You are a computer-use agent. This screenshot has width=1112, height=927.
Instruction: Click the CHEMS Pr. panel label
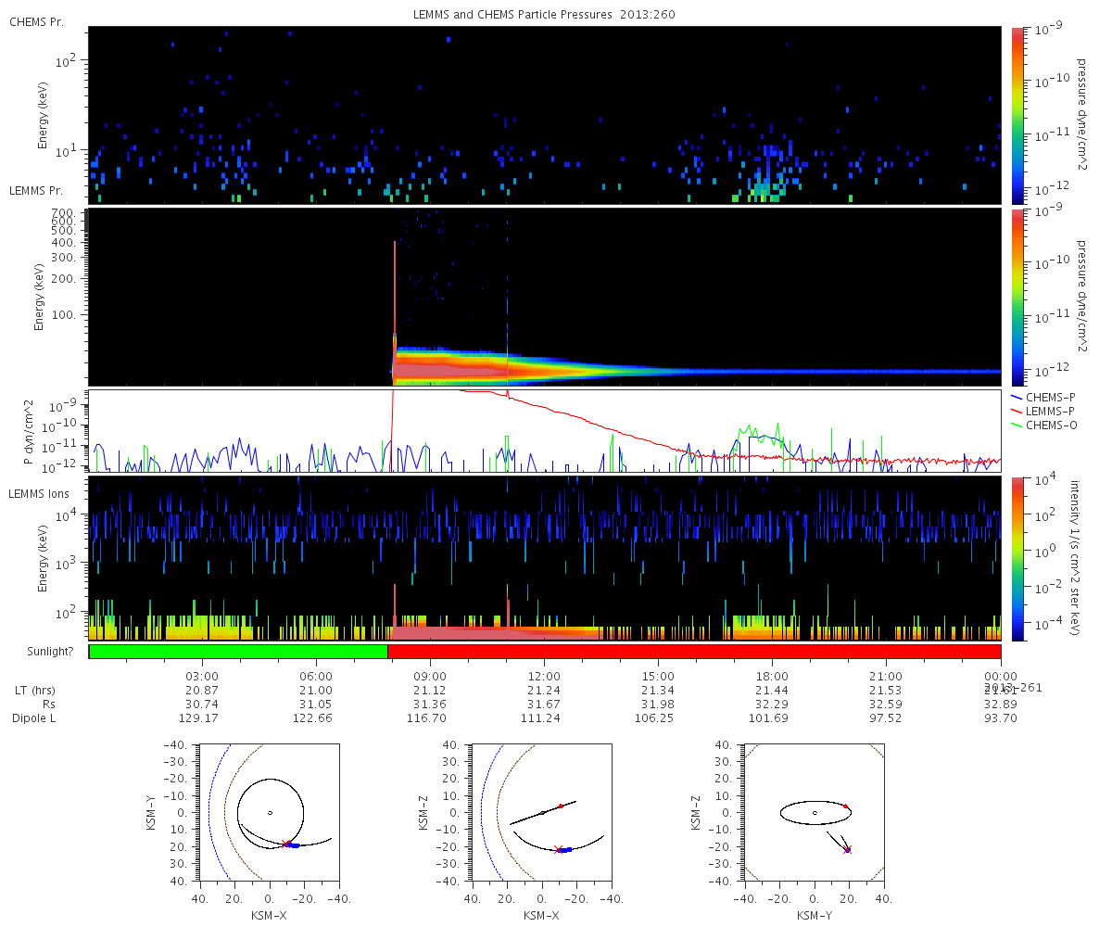click(36, 21)
